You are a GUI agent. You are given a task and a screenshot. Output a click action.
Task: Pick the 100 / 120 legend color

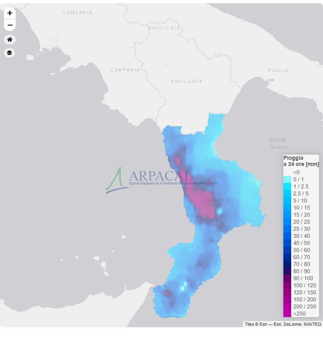pyautogui.click(x=287, y=285)
